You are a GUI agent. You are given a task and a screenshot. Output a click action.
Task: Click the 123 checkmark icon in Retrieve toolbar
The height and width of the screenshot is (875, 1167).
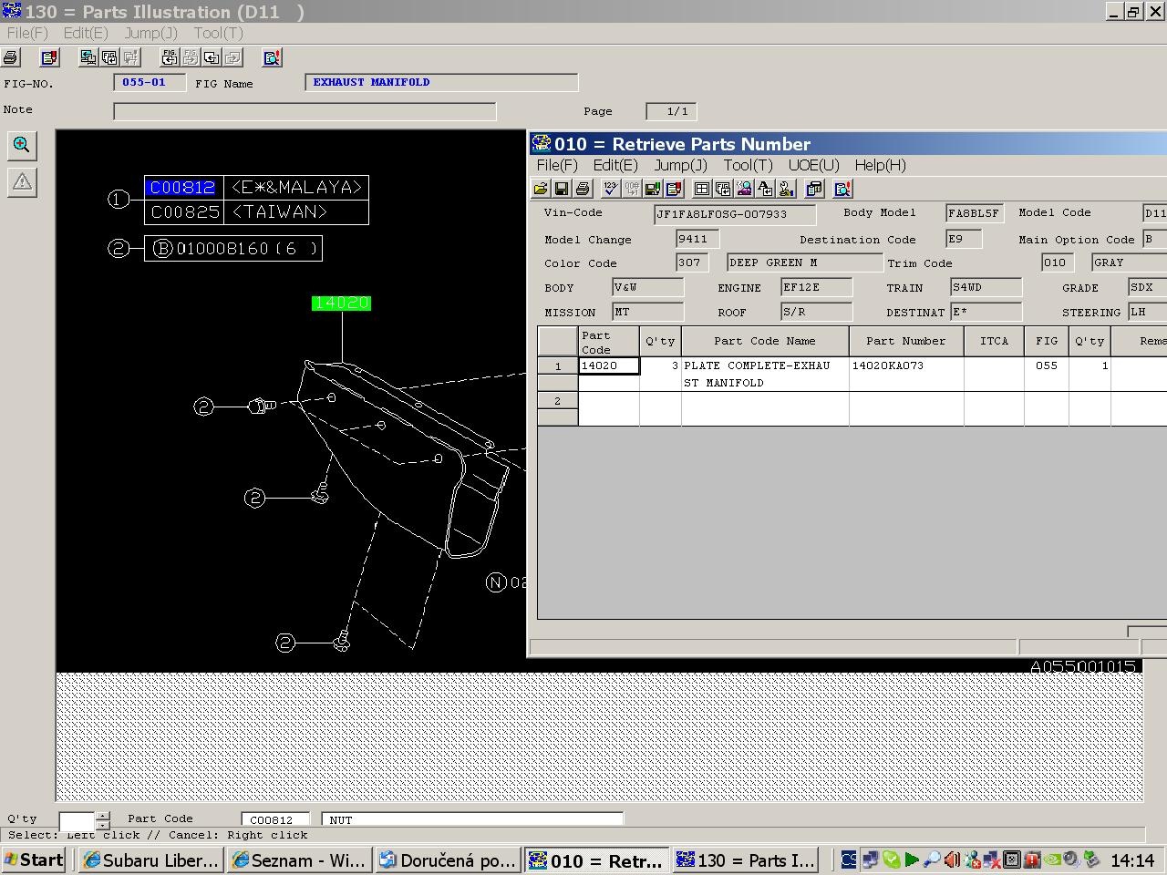pos(610,189)
